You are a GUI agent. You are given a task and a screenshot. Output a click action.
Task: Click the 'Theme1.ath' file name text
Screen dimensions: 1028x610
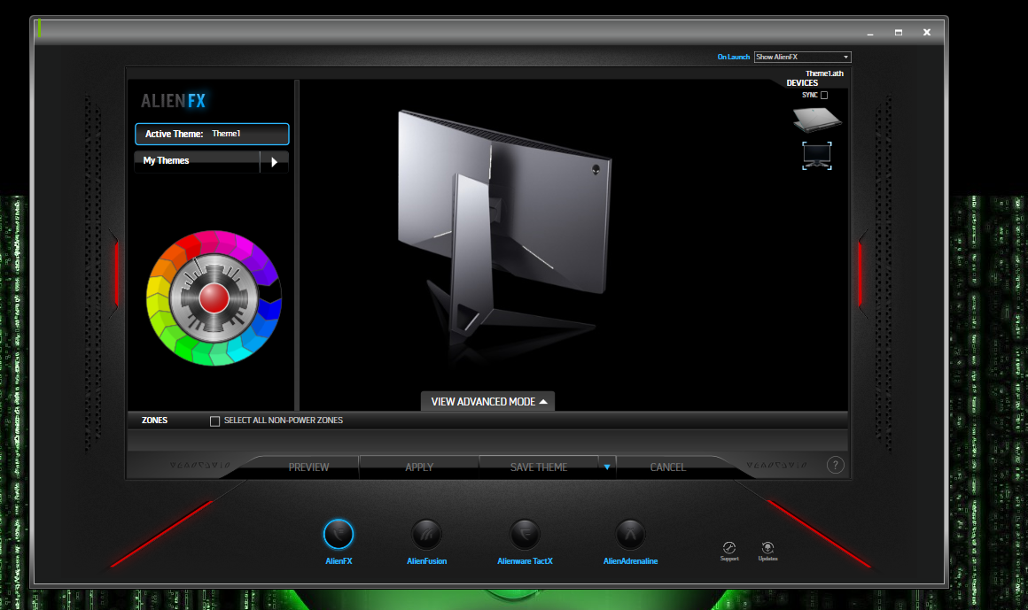point(824,73)
